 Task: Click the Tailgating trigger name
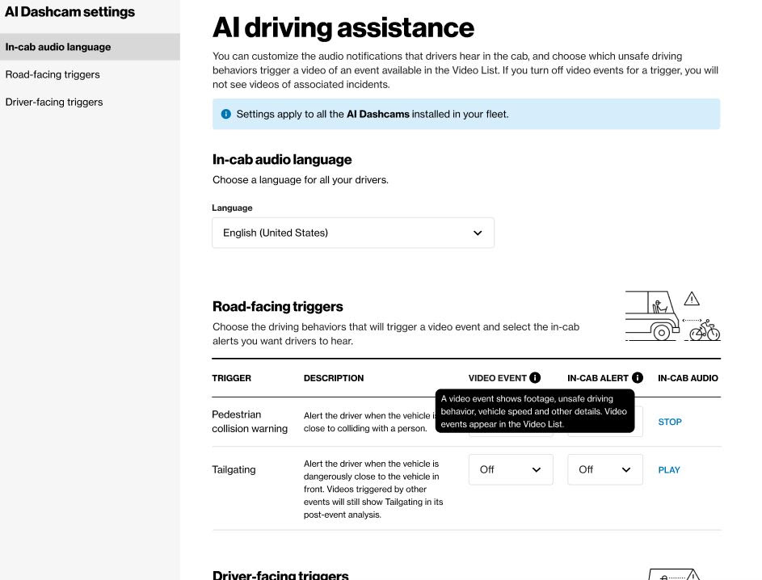234,469
